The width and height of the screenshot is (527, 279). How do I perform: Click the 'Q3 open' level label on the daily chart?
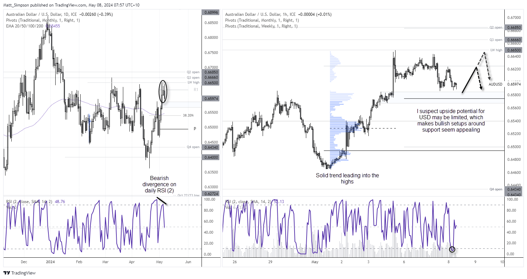pyautogui.click(x=193, y=78)
